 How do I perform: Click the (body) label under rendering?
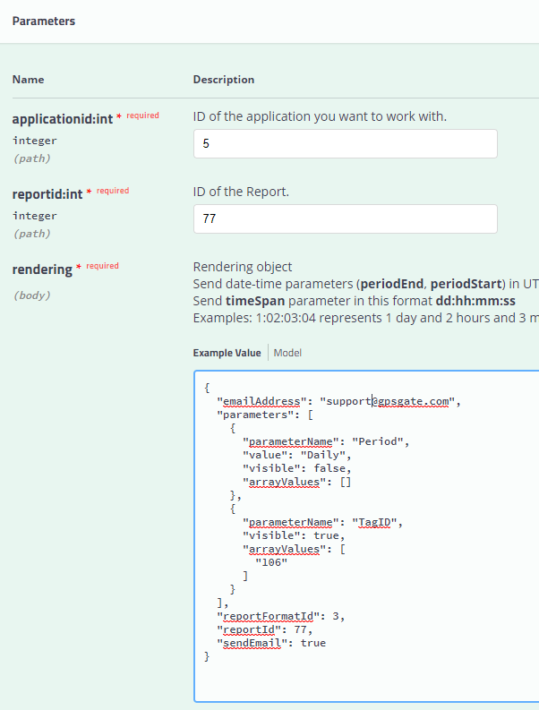[31, 295]
